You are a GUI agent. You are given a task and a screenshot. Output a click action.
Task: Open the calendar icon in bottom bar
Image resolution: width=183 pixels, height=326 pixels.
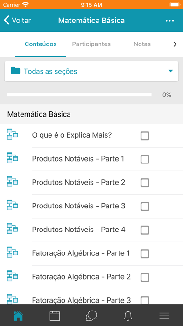pos(55,316)
